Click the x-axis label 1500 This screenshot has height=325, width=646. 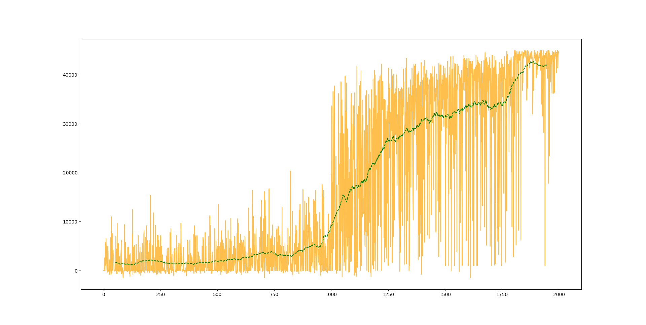445,295
